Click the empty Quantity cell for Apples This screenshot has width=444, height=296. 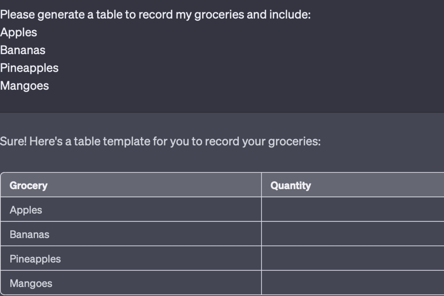coord(352,210)
